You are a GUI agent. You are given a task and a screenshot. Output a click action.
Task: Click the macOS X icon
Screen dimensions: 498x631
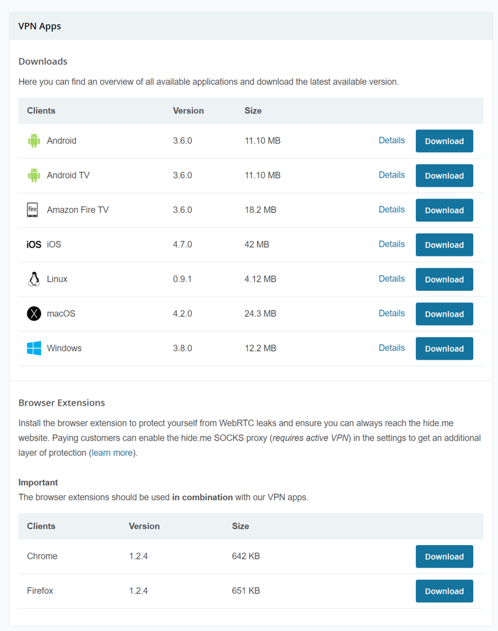pyautogui.click(x=34, y=314)
